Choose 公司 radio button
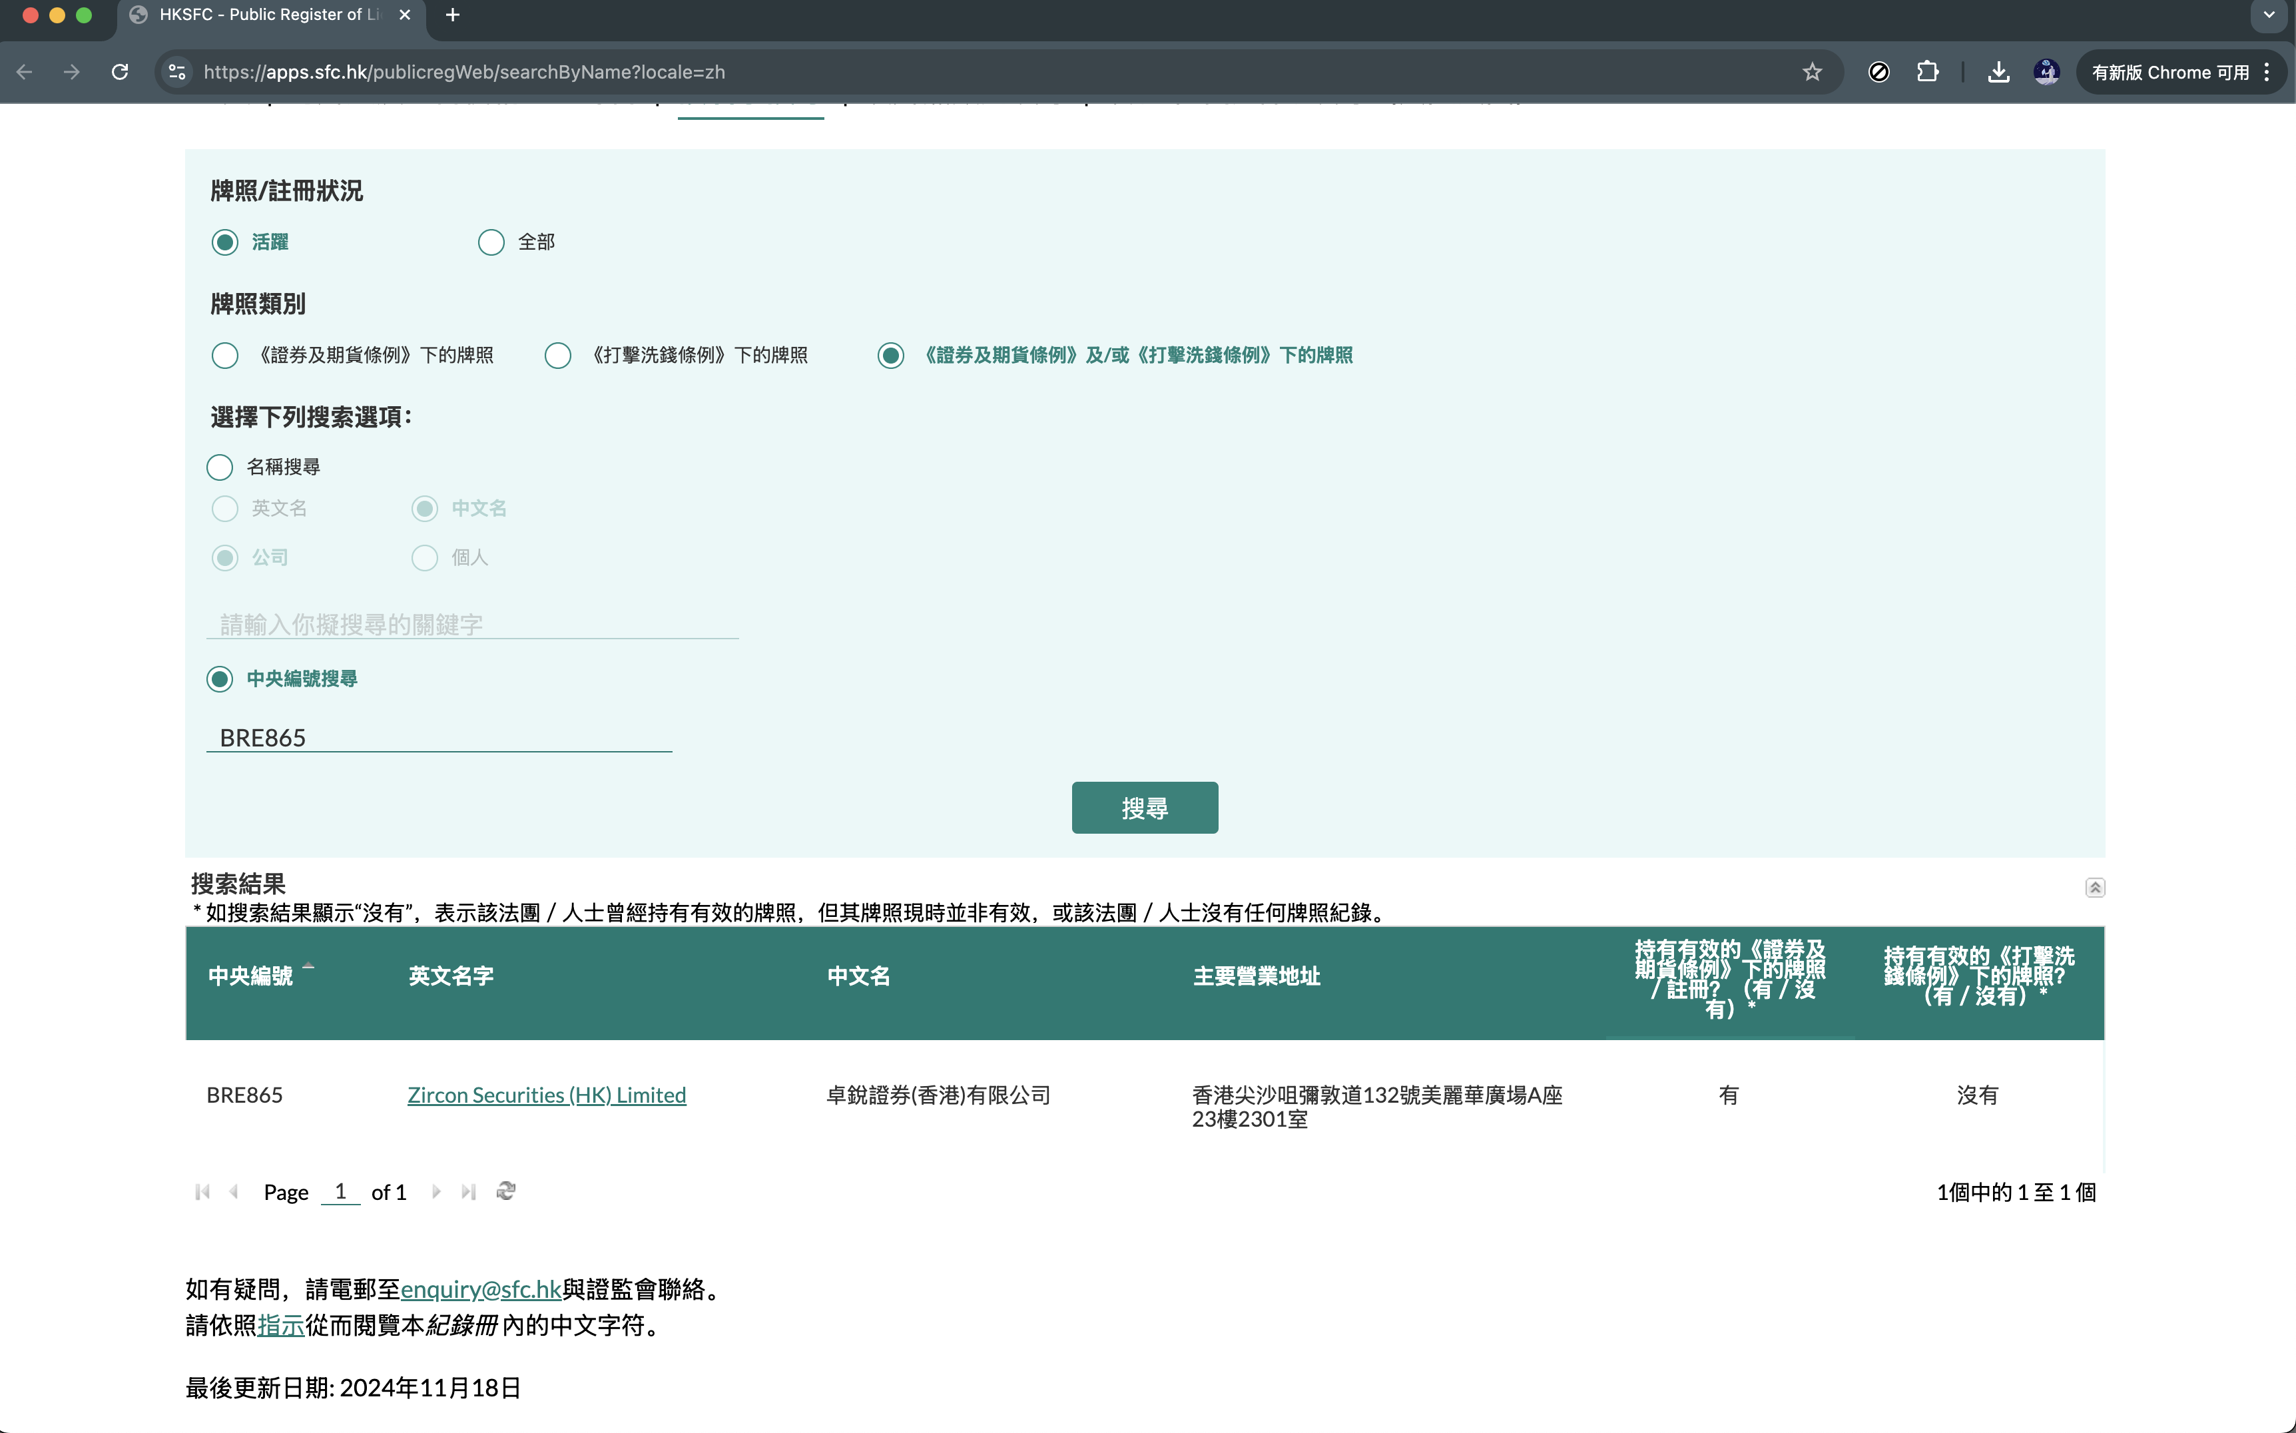 click(224, 558)
